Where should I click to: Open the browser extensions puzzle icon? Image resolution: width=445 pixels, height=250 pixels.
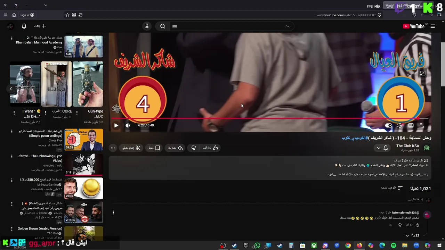14,15
